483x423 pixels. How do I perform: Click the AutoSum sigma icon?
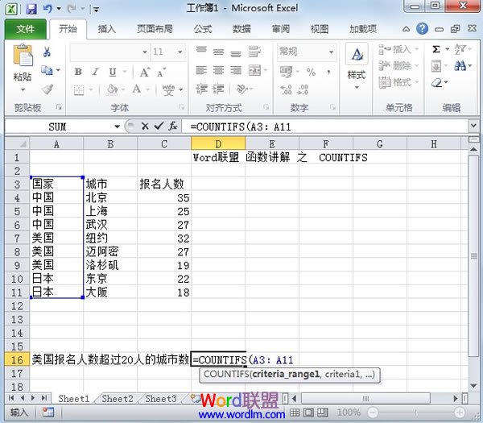(436, 49)
